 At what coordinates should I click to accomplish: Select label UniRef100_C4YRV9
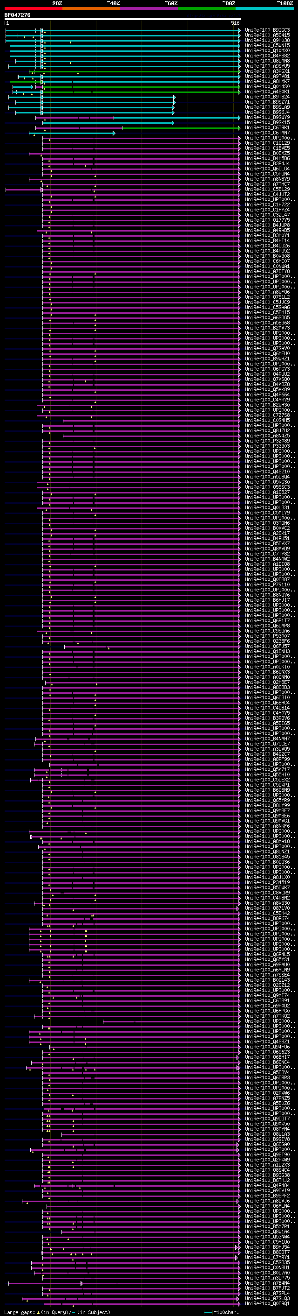click(x=267, y=400)
